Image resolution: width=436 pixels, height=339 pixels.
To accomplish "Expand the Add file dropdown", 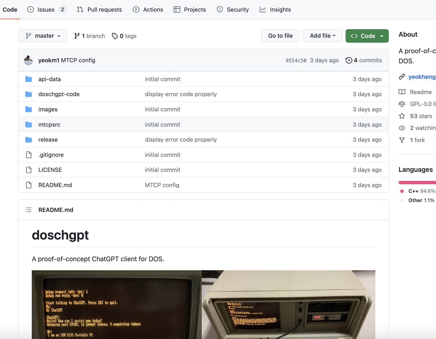I will coord(322,36).
